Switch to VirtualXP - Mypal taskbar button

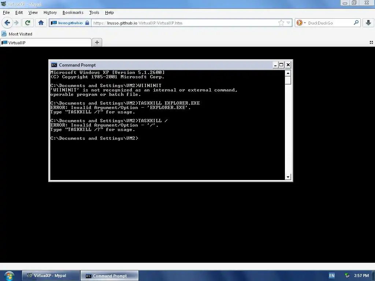(51, 276)
